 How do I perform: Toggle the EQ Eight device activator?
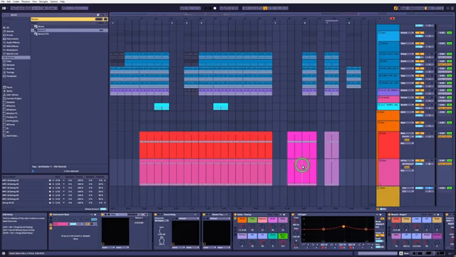pos(293,215)
